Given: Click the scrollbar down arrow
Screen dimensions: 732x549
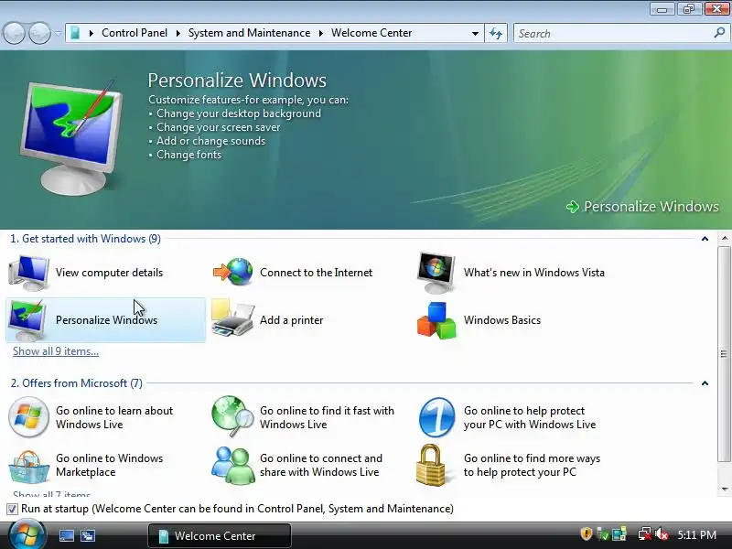Looking at the screenshot, I should tap(725, 490).
